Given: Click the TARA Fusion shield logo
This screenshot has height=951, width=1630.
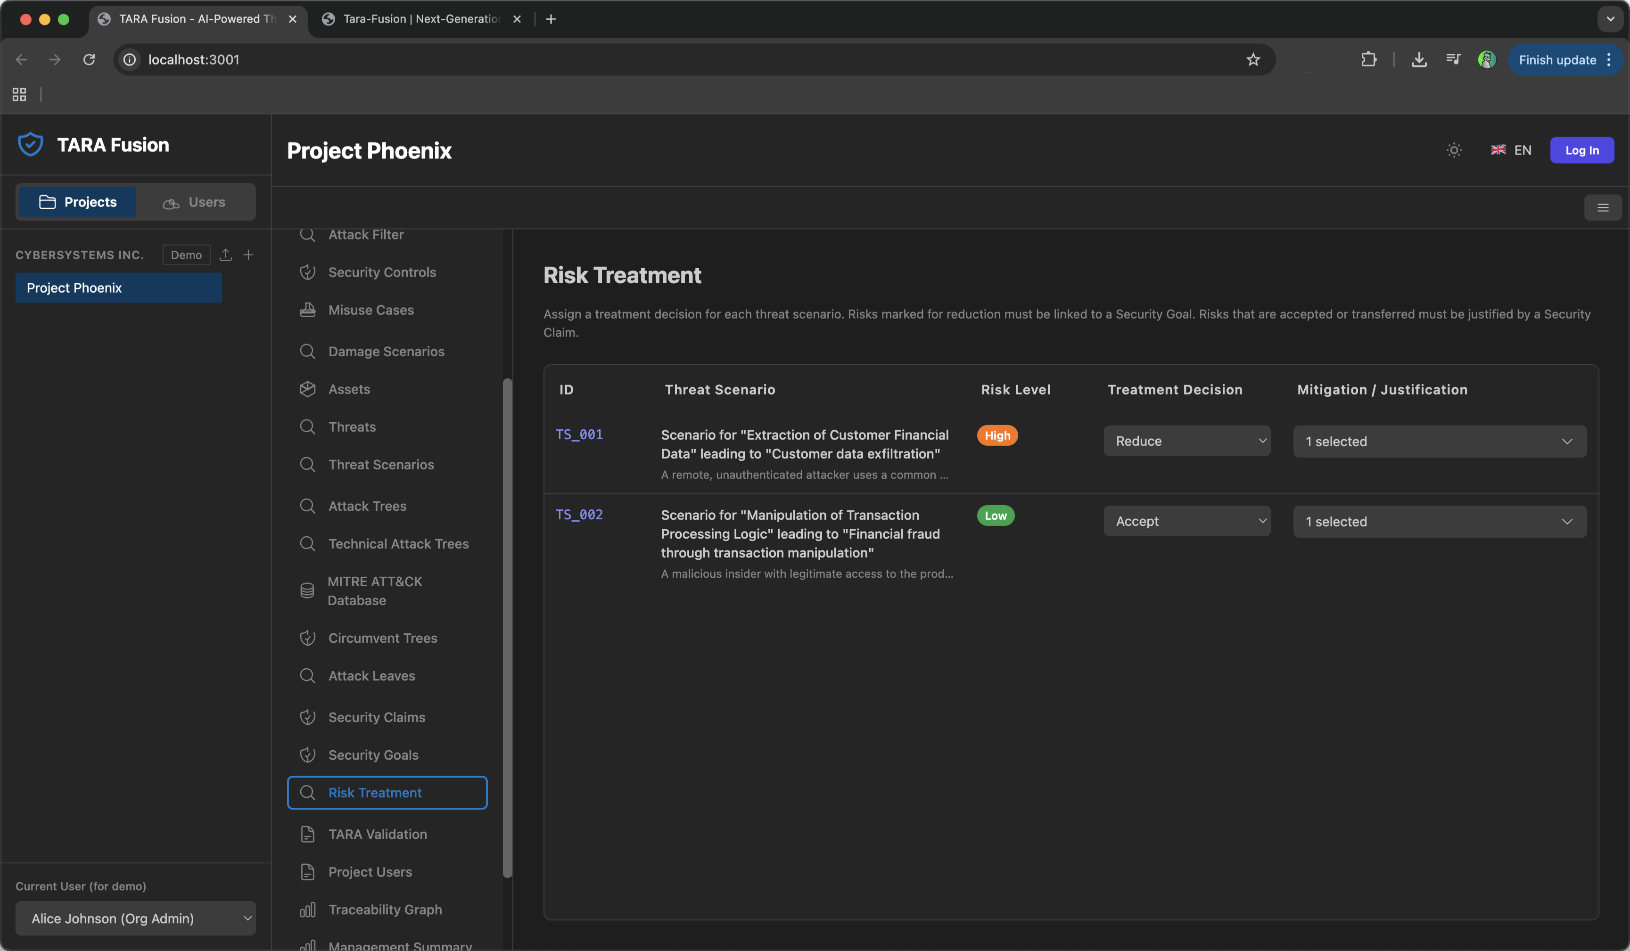Looking at the screenshot, I should [x=30, y=144].
